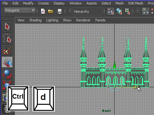Open the Assets menu
Image resolution: width=154 pixels, height=115 pixels.
(91, 3)
